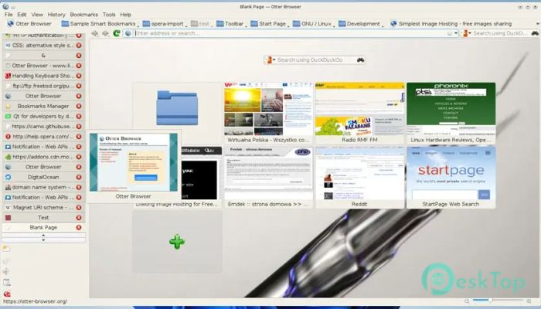This screenshot has width=541, height=309.
Task: Open the Help menu
Action: pos(125,15)
